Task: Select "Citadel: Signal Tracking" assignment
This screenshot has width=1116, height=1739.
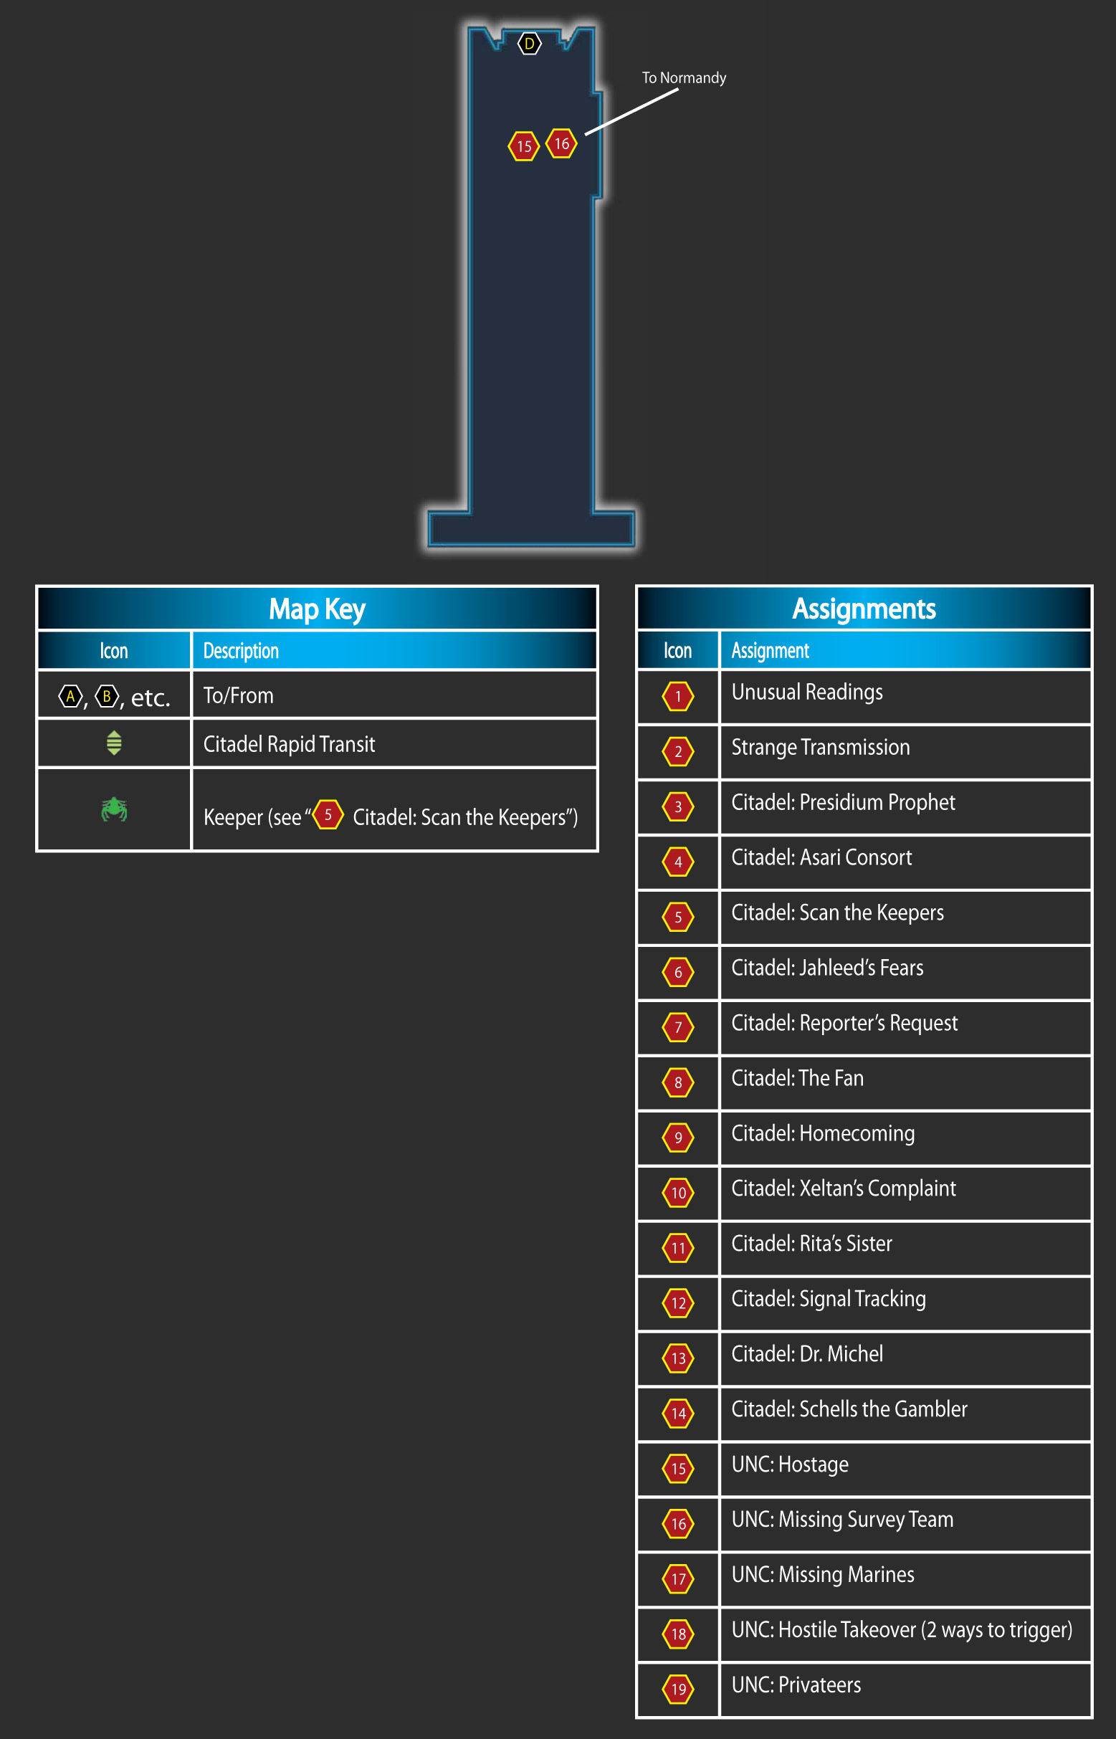Action: 829,1299
